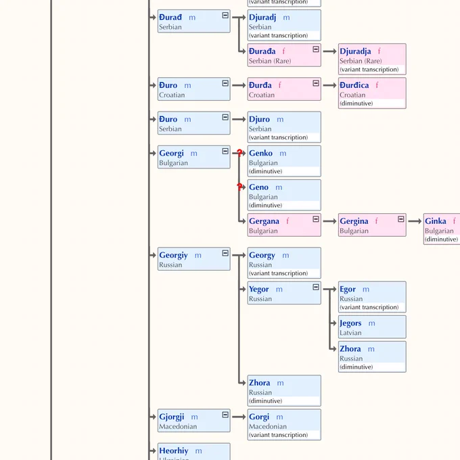The width and height of the screenshot is (460, 460).
Task: Open Zhora listed under Yegor
Action: pos(350,349)
